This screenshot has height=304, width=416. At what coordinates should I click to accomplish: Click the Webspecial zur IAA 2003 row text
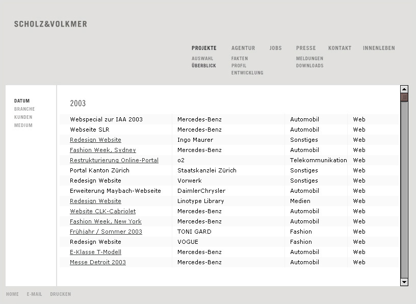106,119
